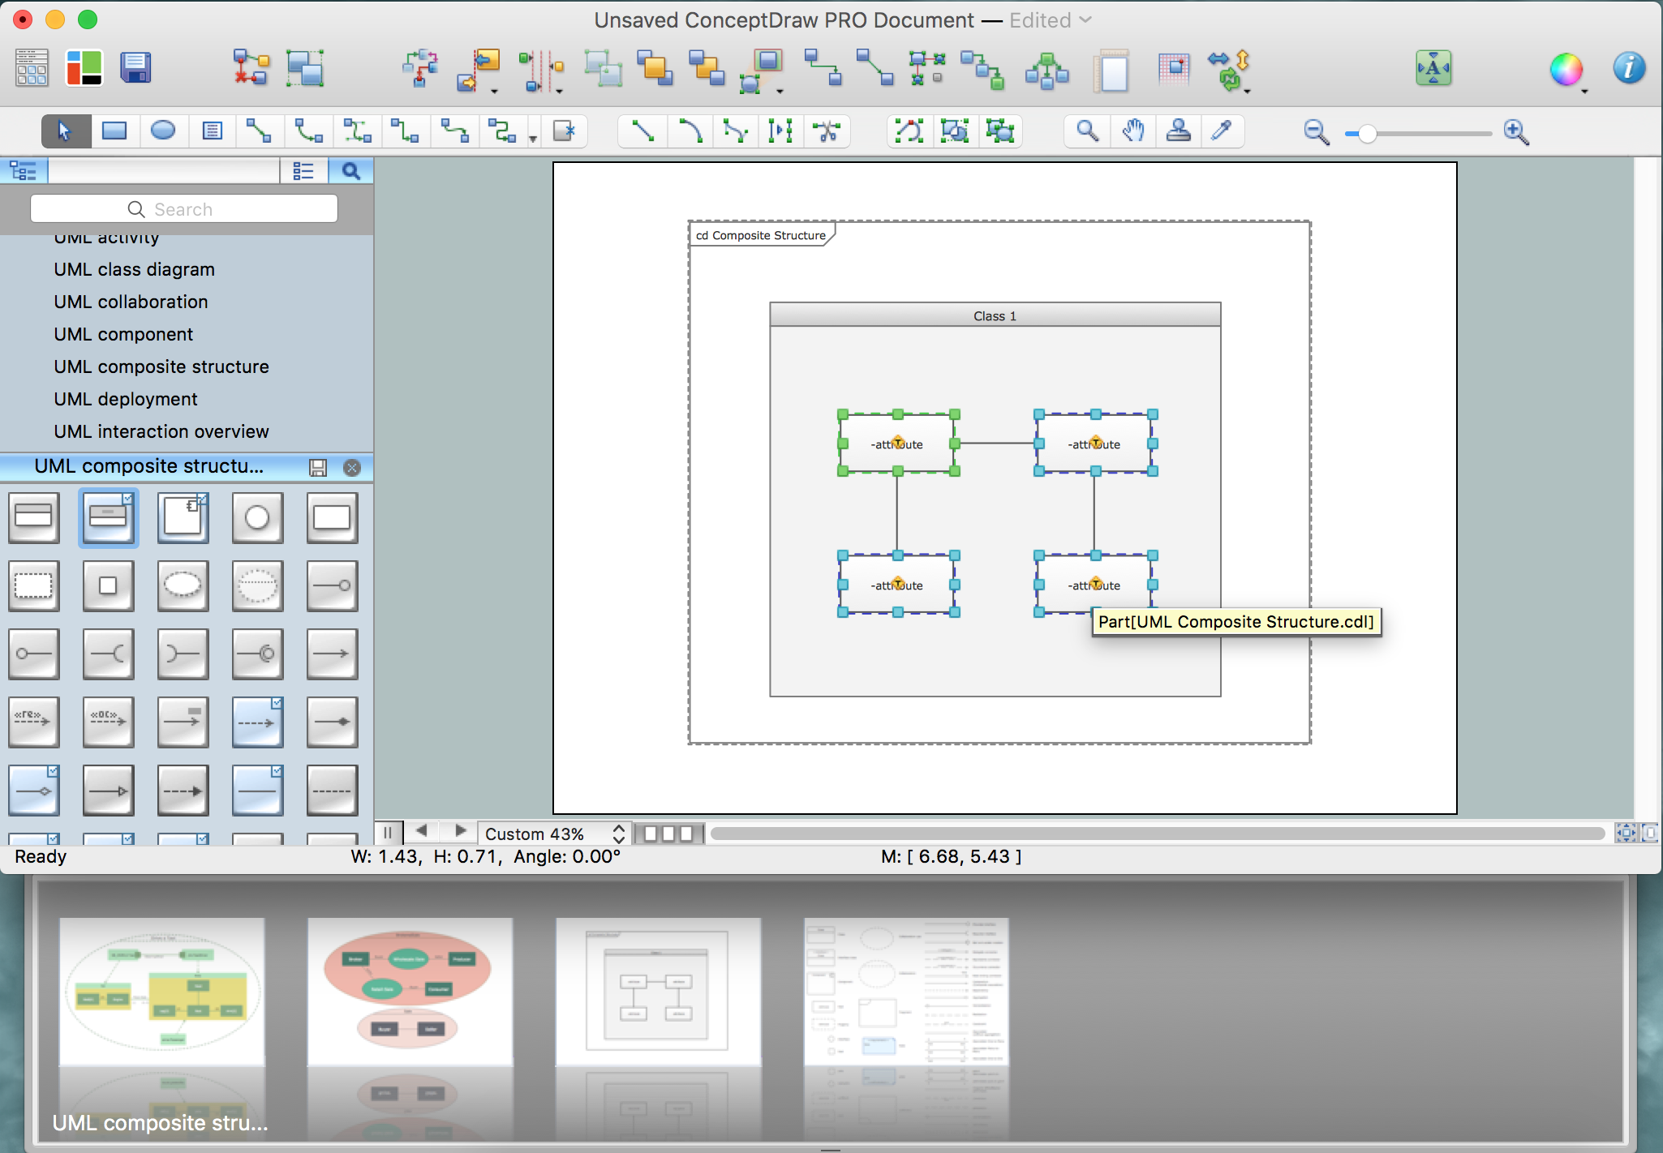The height and width of the screenshot is (1153, 1663).
Task: Select the cd Composite Structure frame label
Action: tap(761, 235)
